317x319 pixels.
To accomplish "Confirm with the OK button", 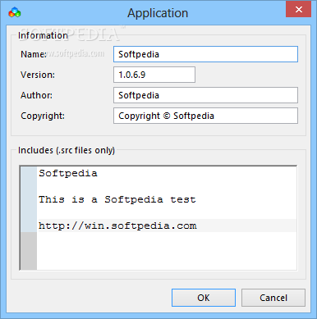I will (x=204, y=298).
